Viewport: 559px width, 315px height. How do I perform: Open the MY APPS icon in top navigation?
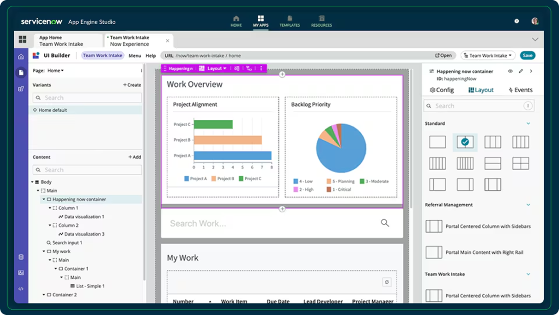pyautogui.click(x=261, y=21)
